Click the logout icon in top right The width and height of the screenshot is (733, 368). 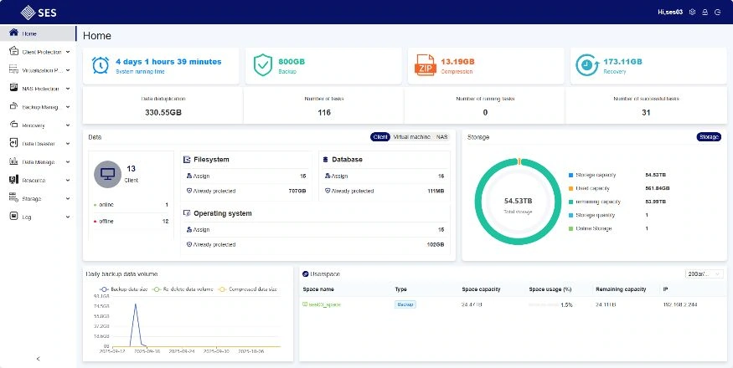pos(717,13)
